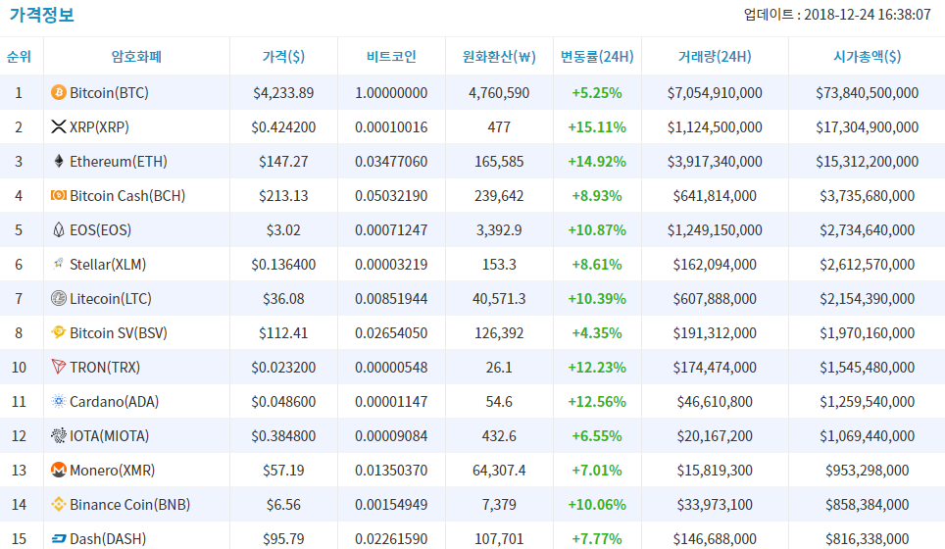Screen dimensions: 945x549
Task: Click Bitcoin SV price $112.41
Action: click(x=283, y=333)
